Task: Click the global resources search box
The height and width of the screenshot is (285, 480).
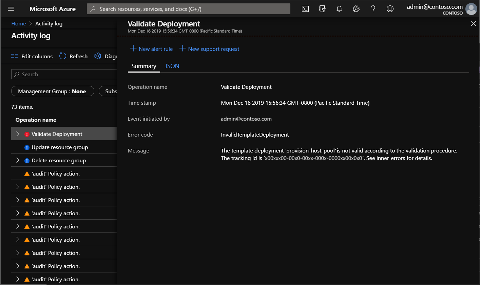Action: [188, 9]
